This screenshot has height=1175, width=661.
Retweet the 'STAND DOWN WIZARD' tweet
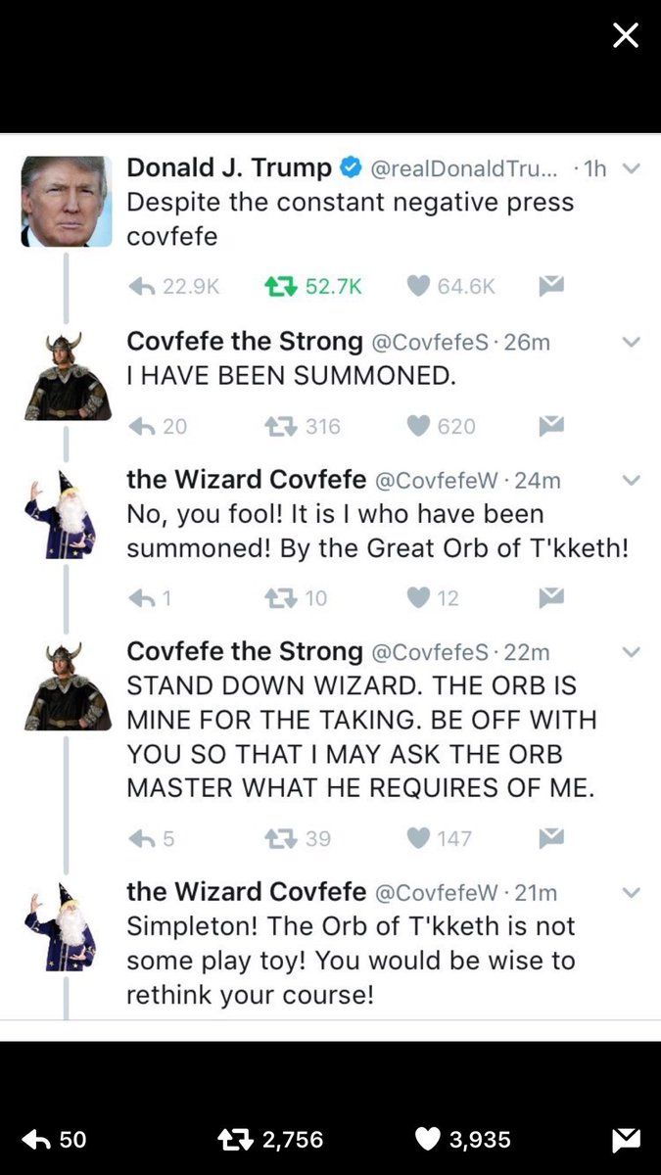tap(280, 838)
